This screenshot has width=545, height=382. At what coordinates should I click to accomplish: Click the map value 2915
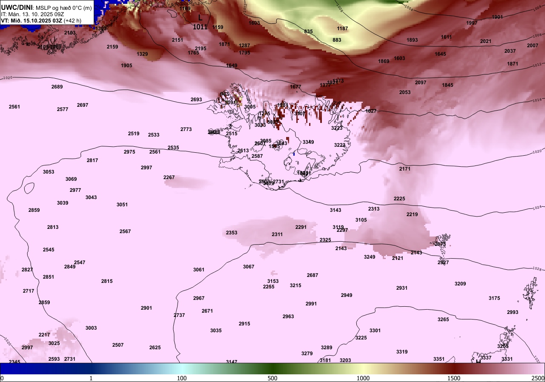[x=244, y=324]
